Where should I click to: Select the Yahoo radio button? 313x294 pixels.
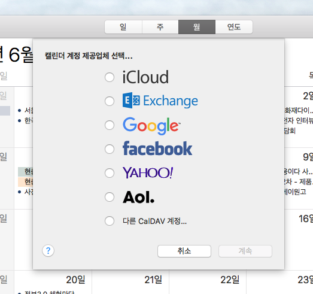[x=110, y=173]
